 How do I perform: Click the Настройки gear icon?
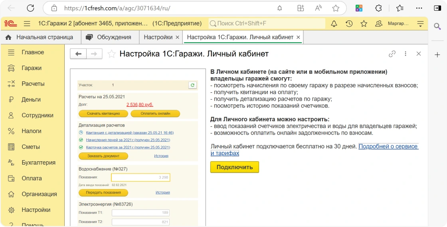[x=11, y=210]
